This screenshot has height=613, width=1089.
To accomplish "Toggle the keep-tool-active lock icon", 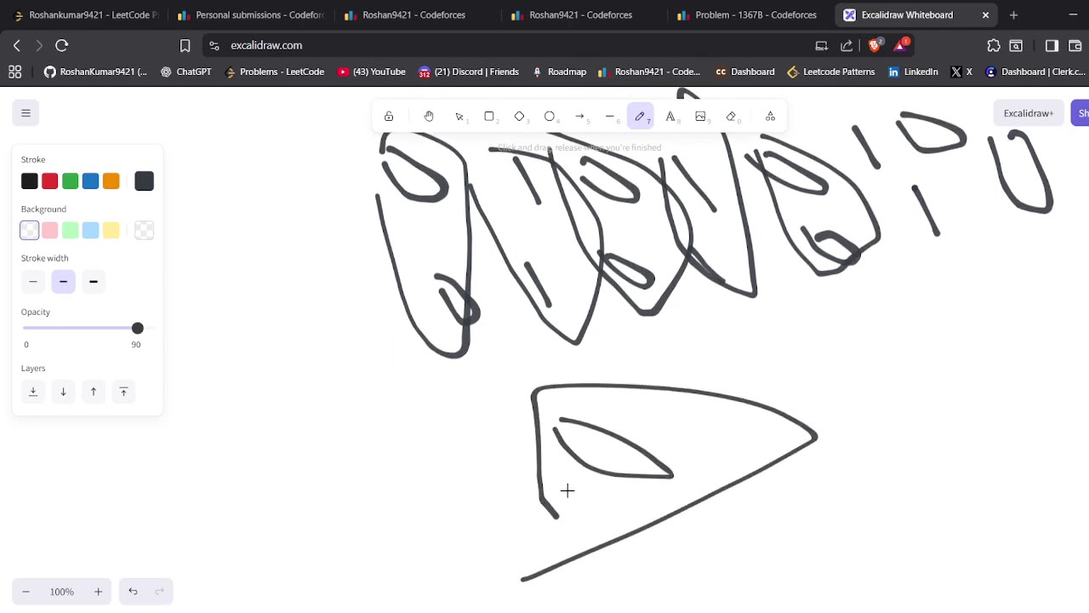I will click(x=389, y=117).
